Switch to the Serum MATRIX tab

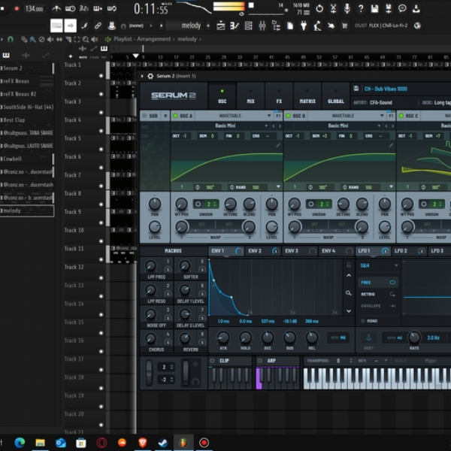point(307,96)
